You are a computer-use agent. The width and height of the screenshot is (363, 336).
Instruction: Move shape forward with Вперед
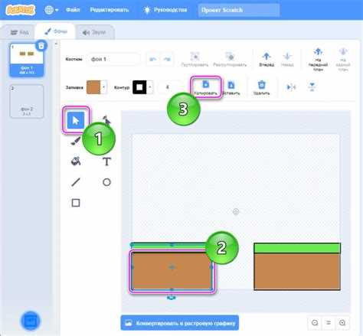coord(267,59)
